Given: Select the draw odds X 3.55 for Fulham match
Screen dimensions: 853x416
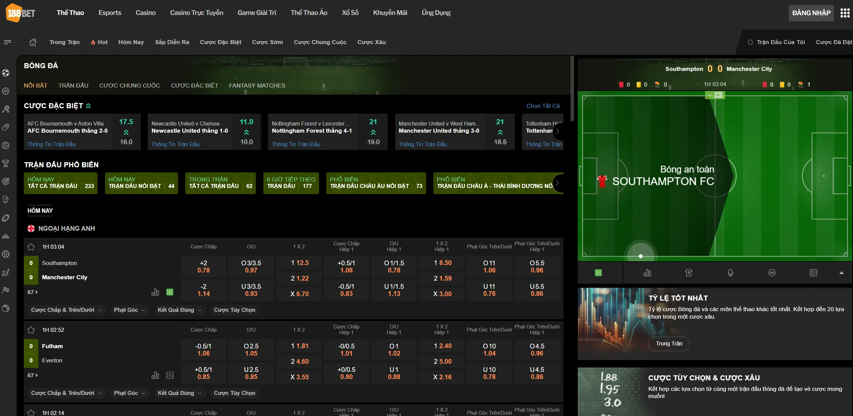Looking at the screenshot, I should pos(299,377).
